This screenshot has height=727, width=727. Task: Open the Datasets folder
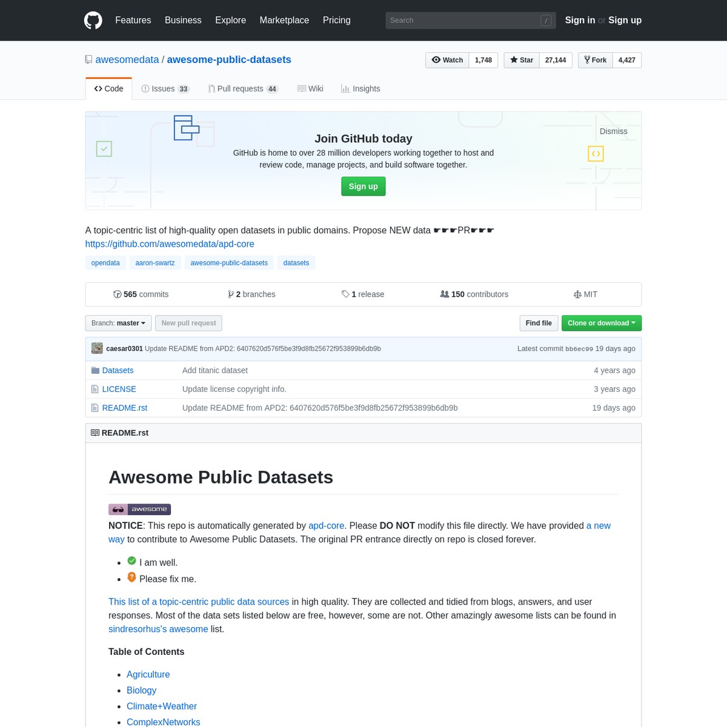coord(118,370)
